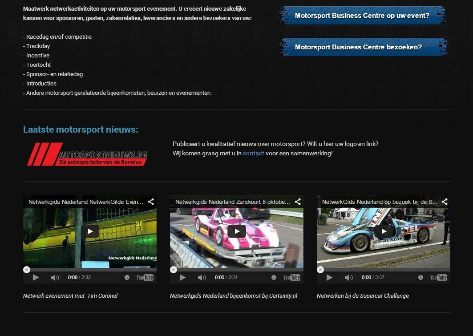Click list item '- Incentive'
The height and width of the screenshot is (336, 473).
[36, 56]
